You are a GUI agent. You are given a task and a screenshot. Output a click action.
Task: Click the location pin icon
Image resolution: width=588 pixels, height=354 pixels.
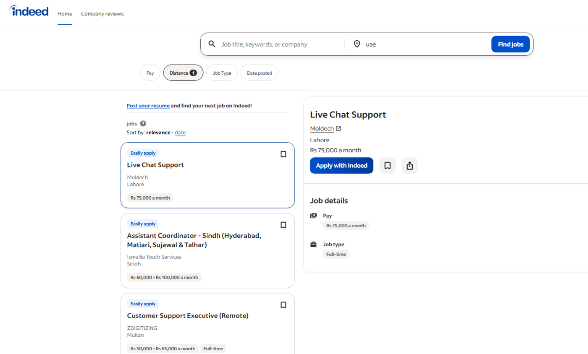(x=357, y=44)
